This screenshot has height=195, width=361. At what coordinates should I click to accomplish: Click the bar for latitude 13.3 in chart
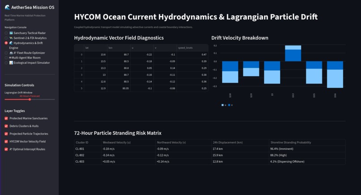(293, 53)
